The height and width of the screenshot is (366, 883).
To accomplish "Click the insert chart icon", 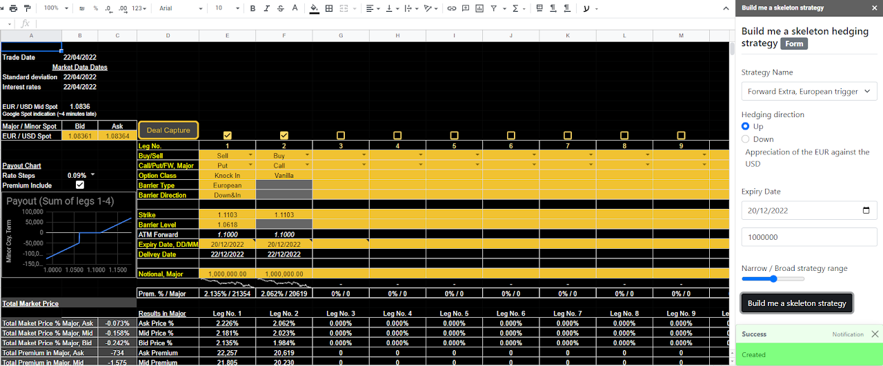I will pyautogui.click(x=479, y=8).
